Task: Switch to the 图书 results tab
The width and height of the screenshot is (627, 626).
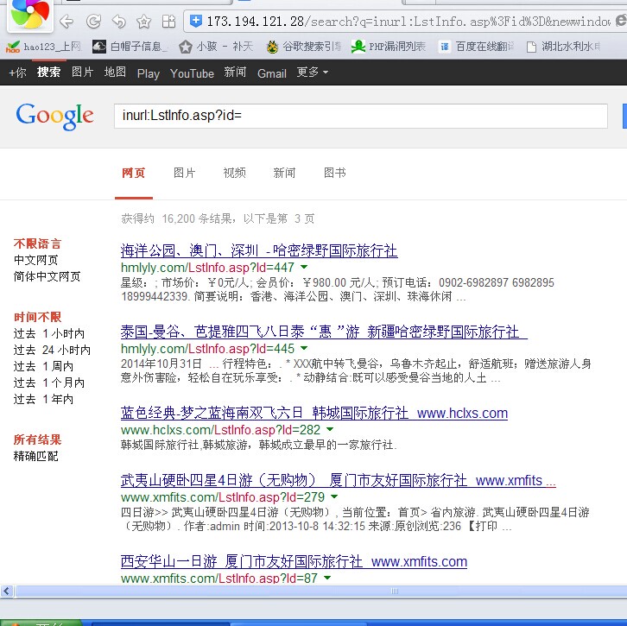Action: tap(335, 173)
